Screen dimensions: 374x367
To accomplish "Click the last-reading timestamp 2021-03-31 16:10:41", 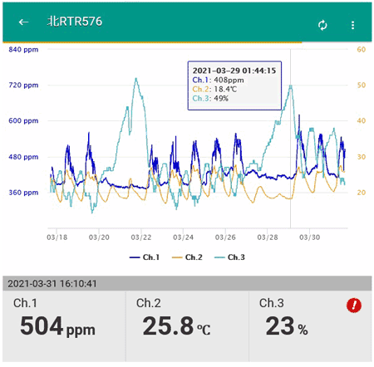I will [52, 284].
